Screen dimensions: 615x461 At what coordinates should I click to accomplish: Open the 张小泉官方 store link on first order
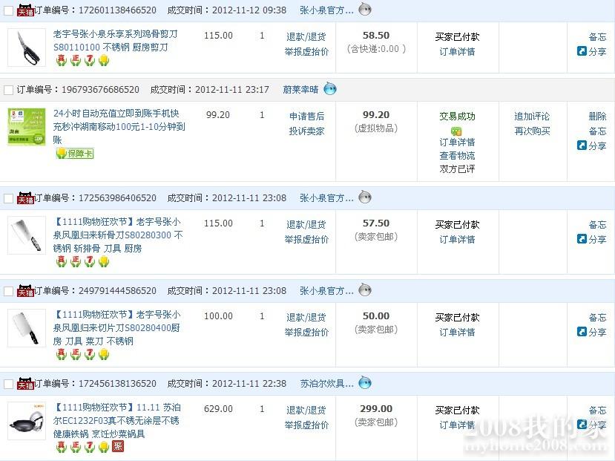point(326,10)
